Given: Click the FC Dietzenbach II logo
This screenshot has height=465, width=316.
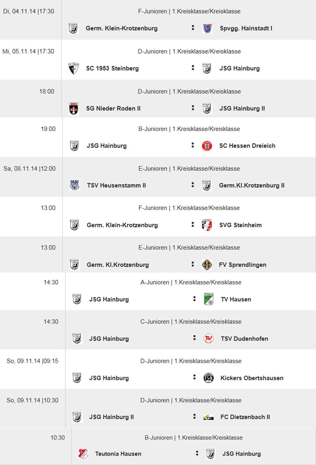Looking at the screenshot, I should [209, 417].
